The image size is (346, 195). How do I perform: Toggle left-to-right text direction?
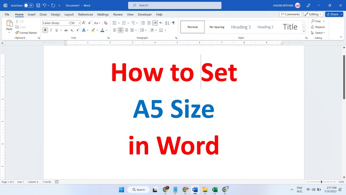pos(155,23)
